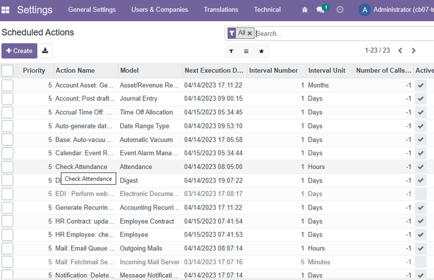Click the Months interval unit cell
Image resolution: width=434 pixels, height=280 pixels.
click(318, 85)
